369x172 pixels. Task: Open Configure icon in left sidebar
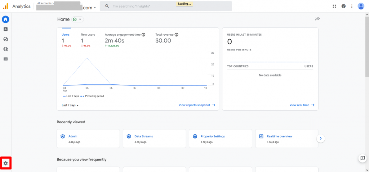coord(5,59)
